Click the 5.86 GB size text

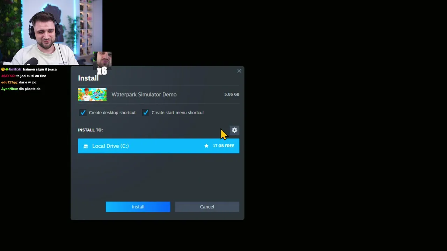click(232, 94)
